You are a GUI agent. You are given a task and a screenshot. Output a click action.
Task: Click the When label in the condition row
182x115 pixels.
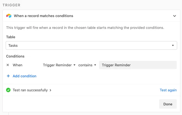click(18, 65)
